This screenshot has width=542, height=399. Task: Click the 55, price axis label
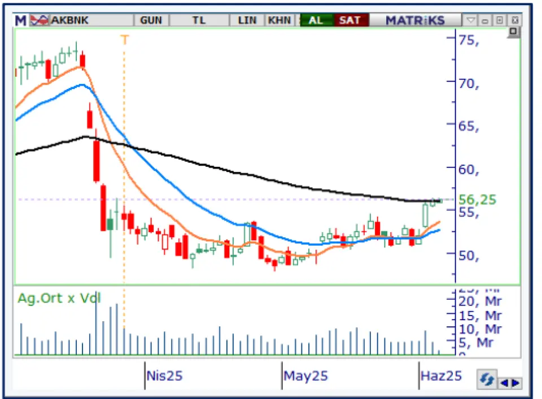click(x=469, y=212)
